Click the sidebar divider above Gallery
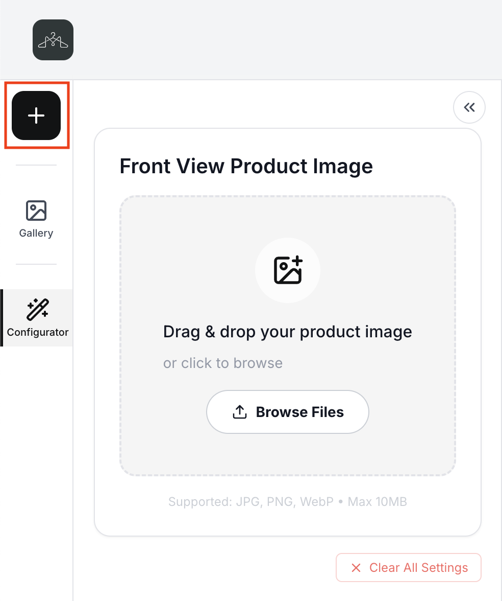The height and width of the screenshot is (601, 502). (x=36, y=165)
